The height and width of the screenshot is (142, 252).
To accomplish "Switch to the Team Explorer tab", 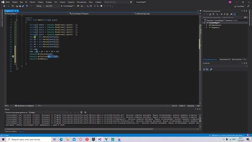I will tap(239, 60).
